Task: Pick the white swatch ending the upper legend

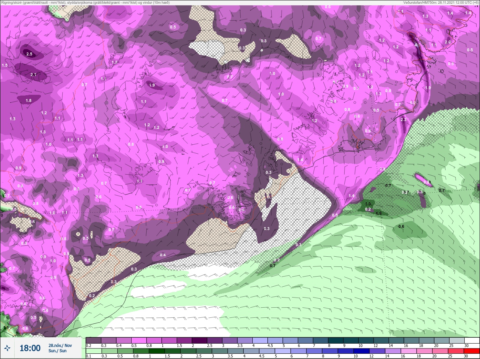Action: pyautogui.click(x=472, y=340)
